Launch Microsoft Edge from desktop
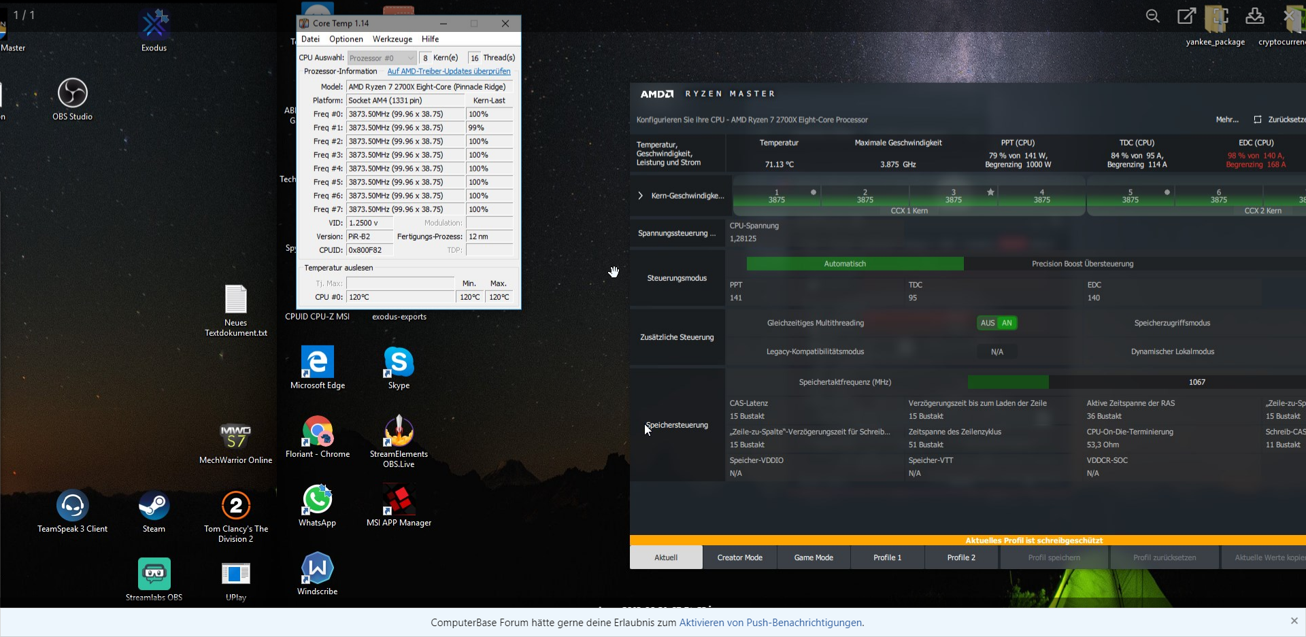The width and height of the screenshot is (1306, 637). pyautogui.click(x=318, y=368)
